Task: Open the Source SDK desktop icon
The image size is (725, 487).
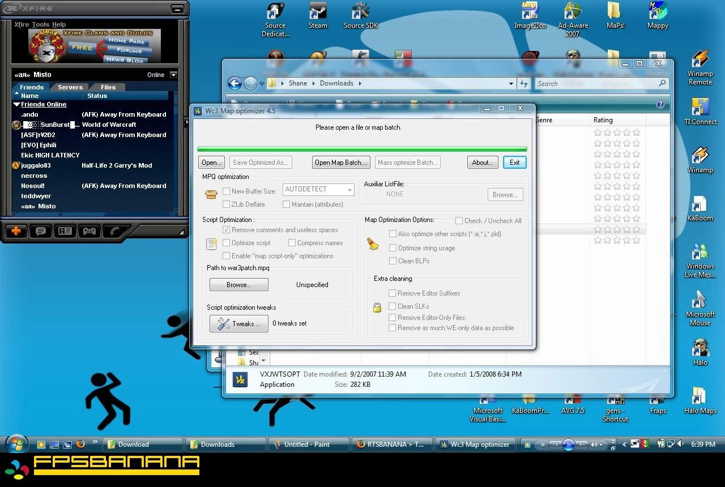Action: (361, 16)
